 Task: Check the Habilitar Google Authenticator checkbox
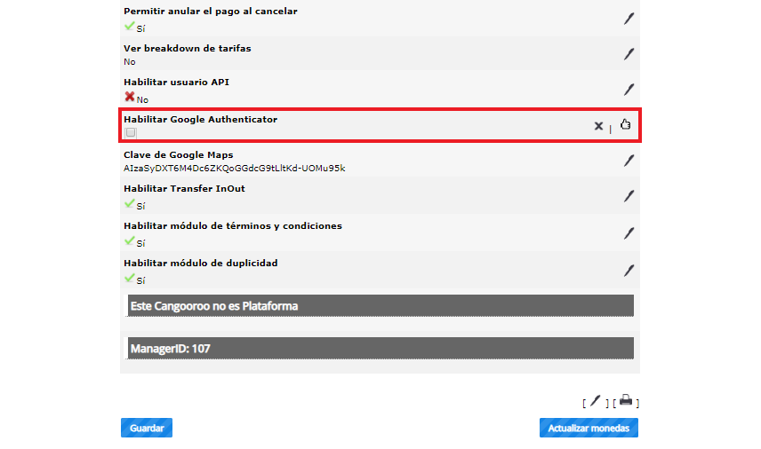131,132
